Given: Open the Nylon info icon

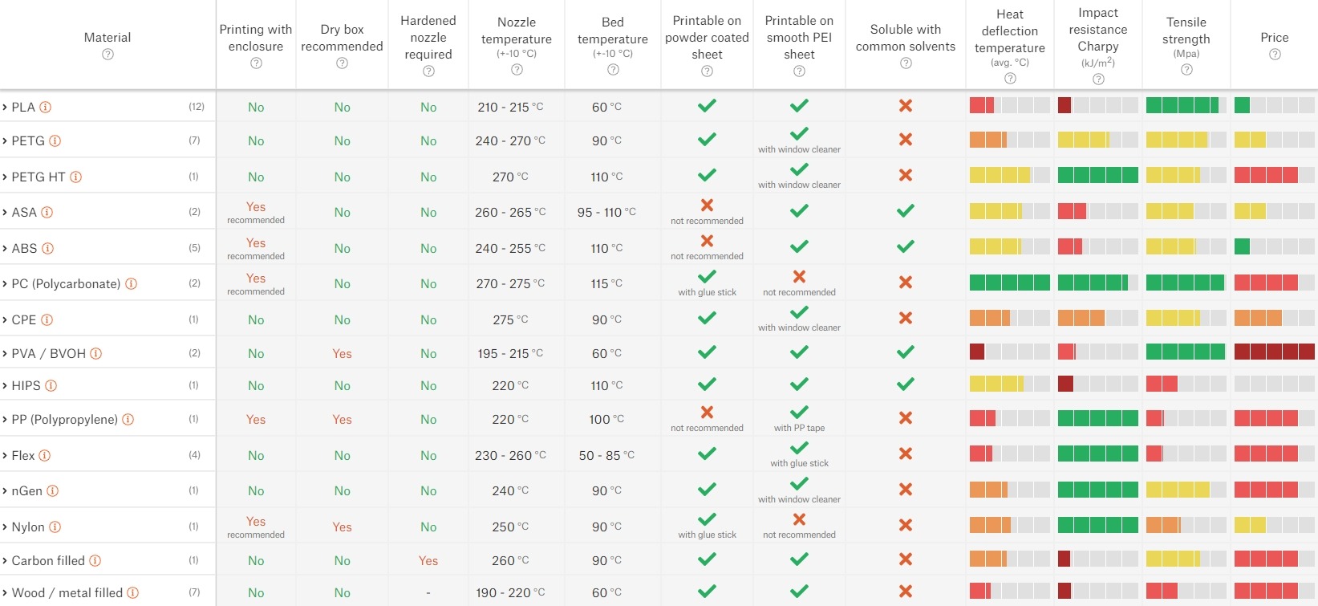Looking at the screenshot, I should coord(55,527).
